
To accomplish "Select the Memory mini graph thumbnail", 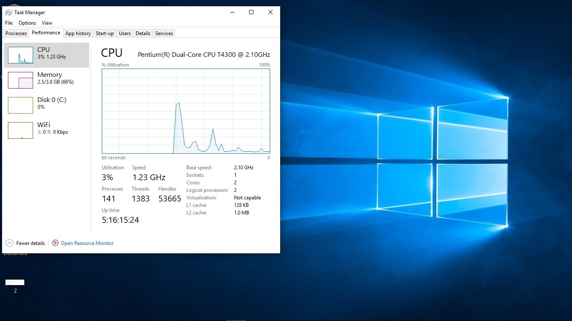I will [21, 80].
